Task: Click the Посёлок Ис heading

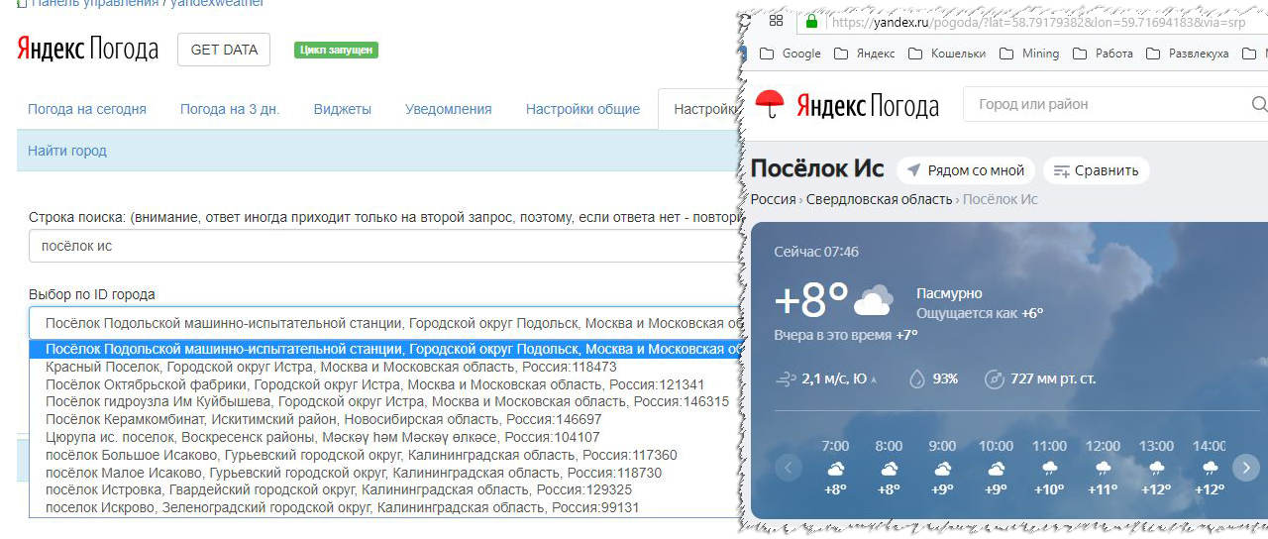Action: tap(817, 169)
